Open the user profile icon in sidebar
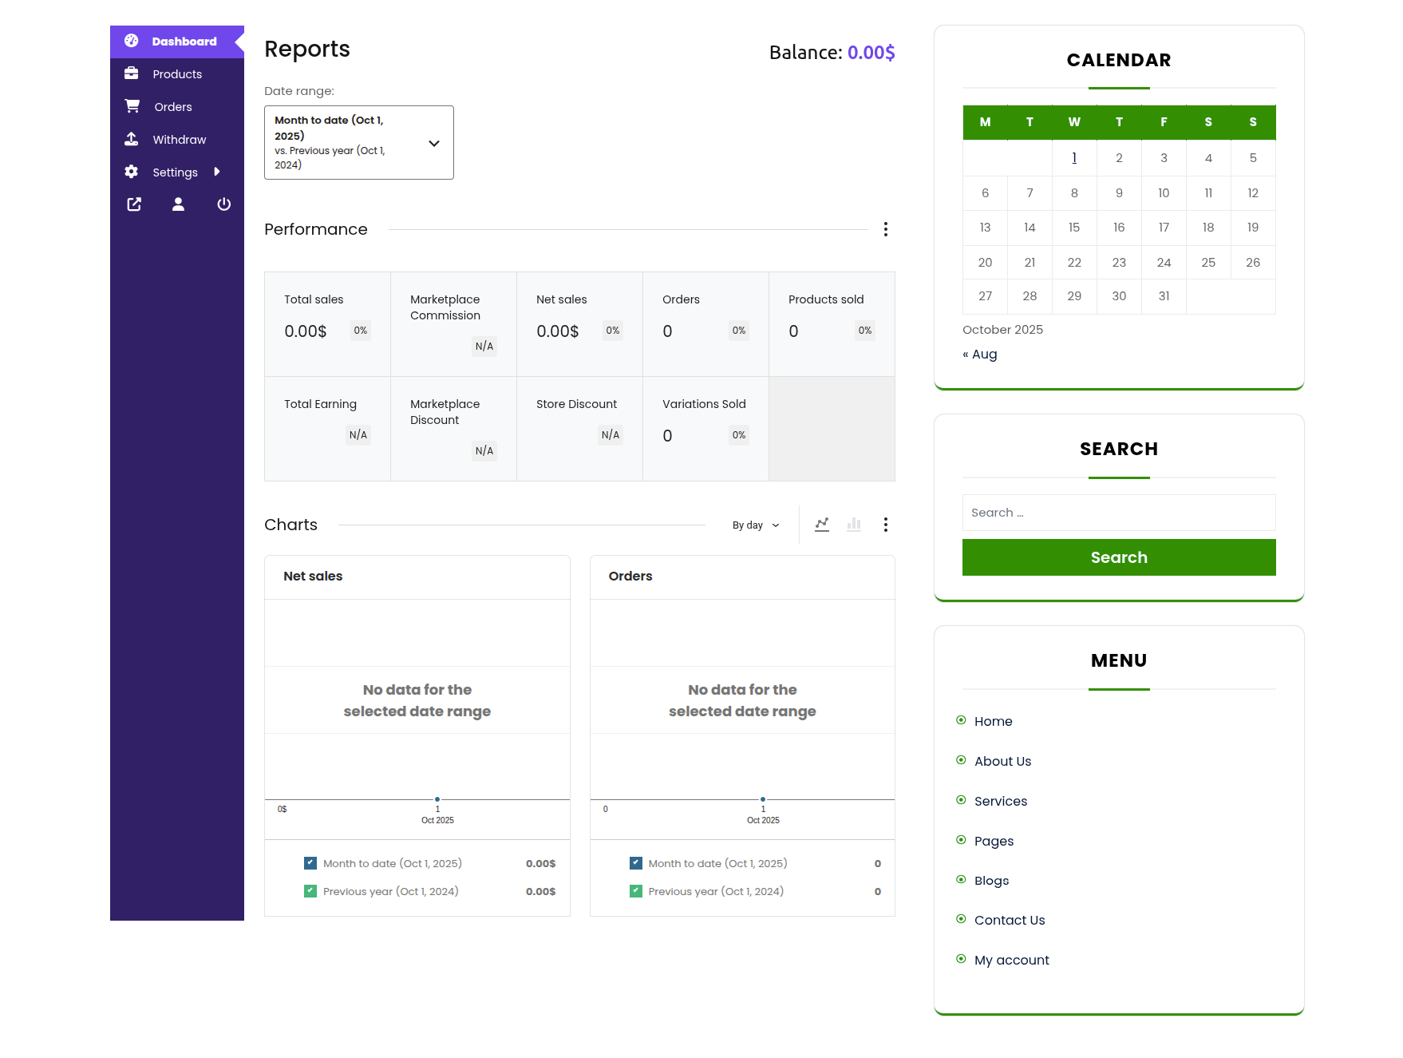 point(178,204)
